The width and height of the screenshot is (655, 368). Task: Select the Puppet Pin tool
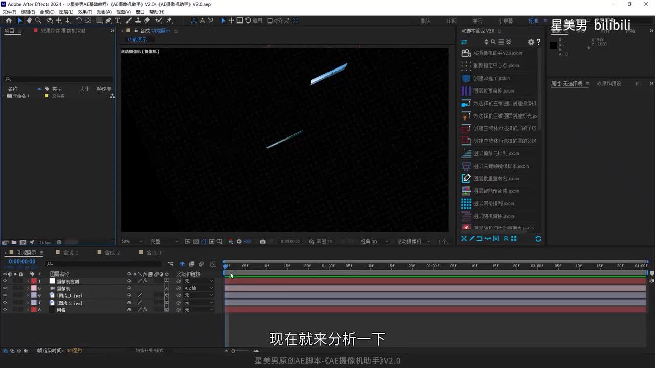tap(169, 20)
